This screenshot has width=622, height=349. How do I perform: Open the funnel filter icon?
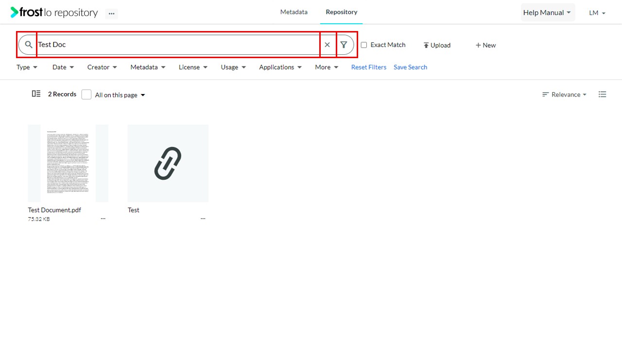click(x=344, y=45)
